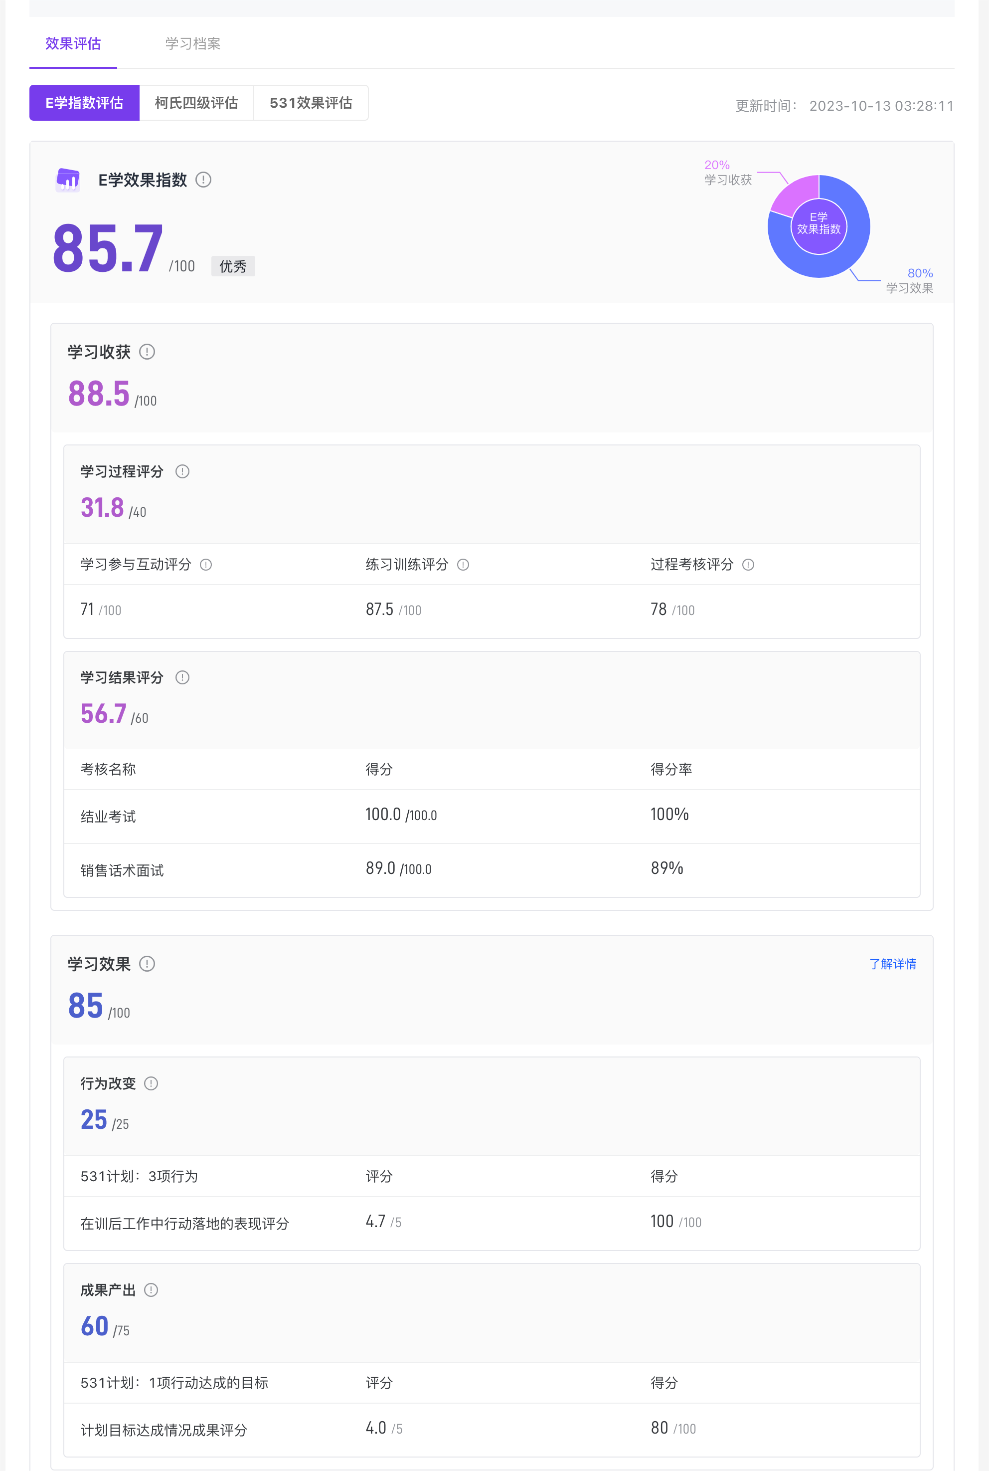The height and width of the screenshot is (1471, 989).
Task: Switch to the 学习档案 tab
Action: click(192, 43)
